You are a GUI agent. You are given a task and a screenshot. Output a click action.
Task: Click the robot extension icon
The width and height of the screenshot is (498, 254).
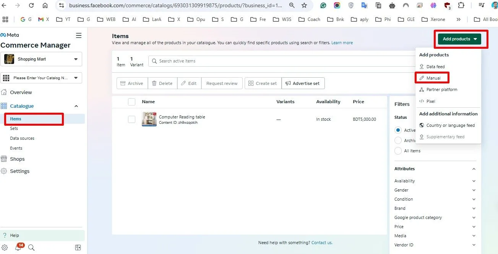(x=392, y=5)
